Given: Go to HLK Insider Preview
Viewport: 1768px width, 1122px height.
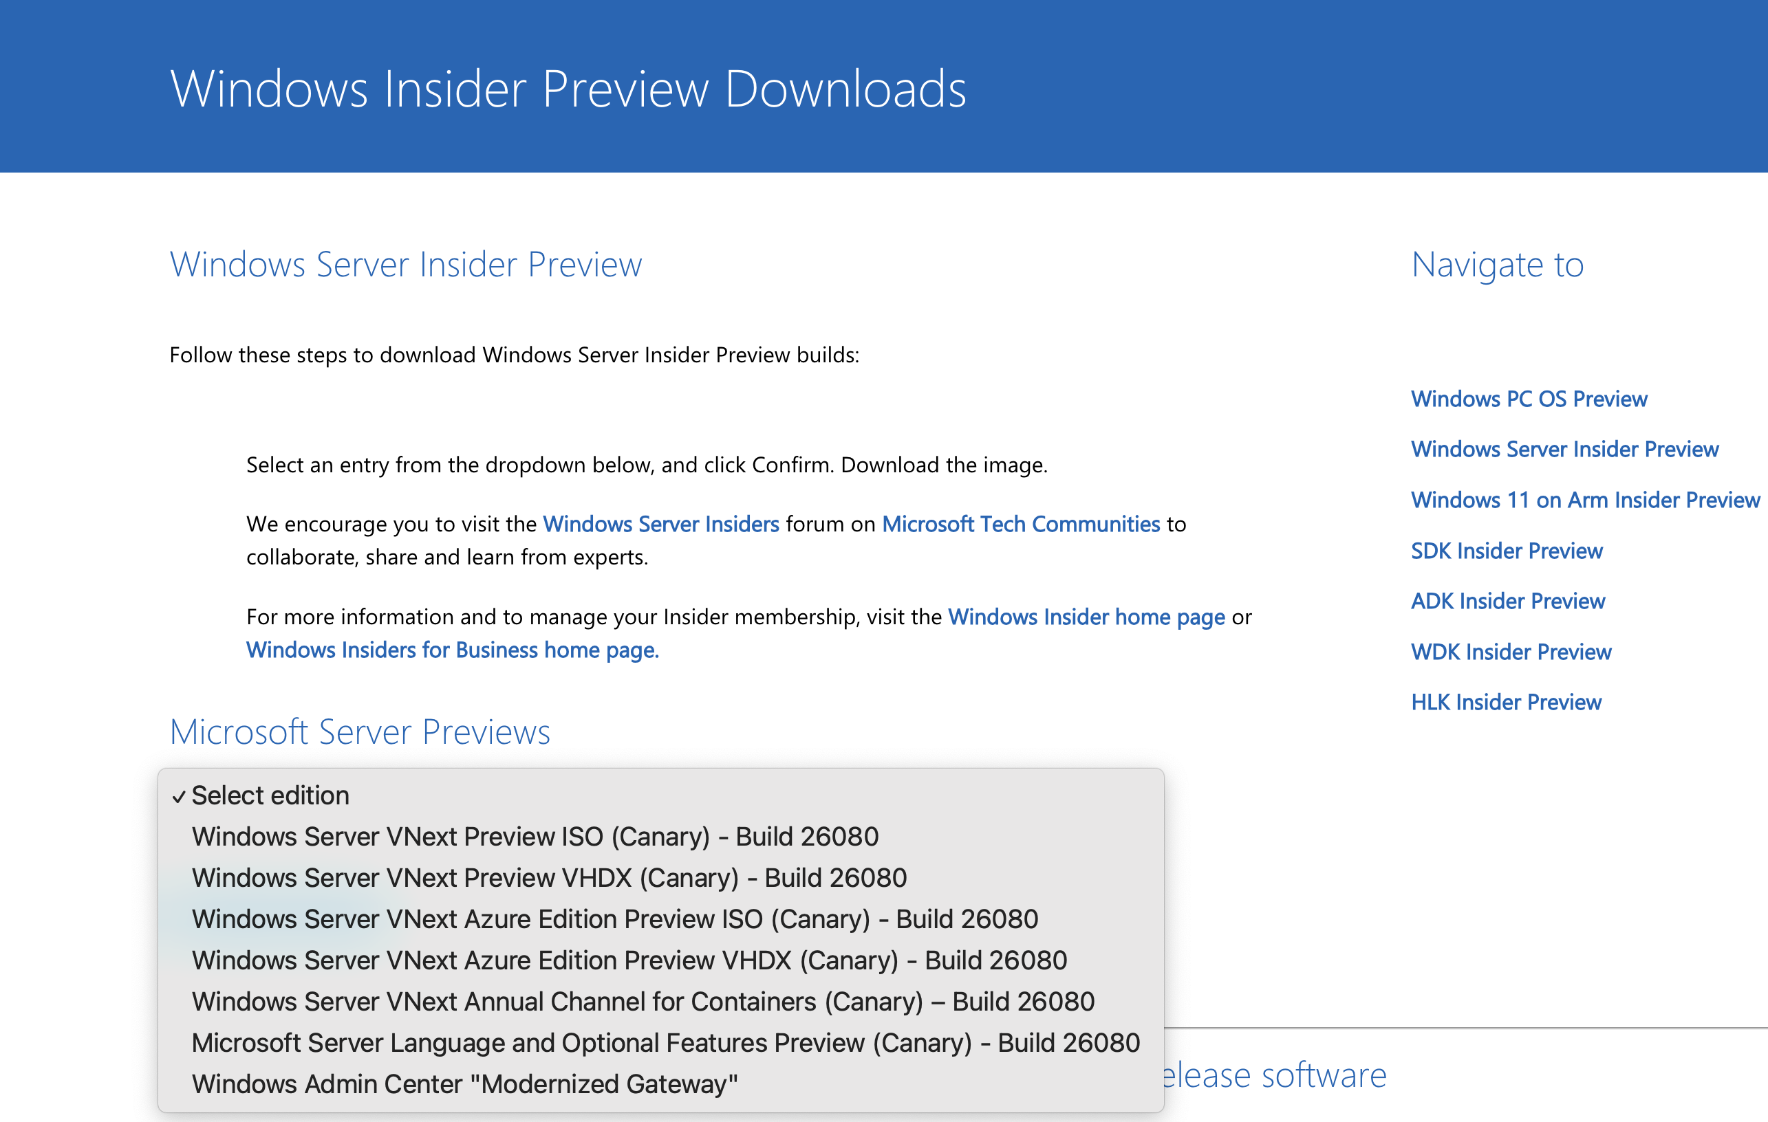Looking at the screenshot, I should [x=1506, y=702].
